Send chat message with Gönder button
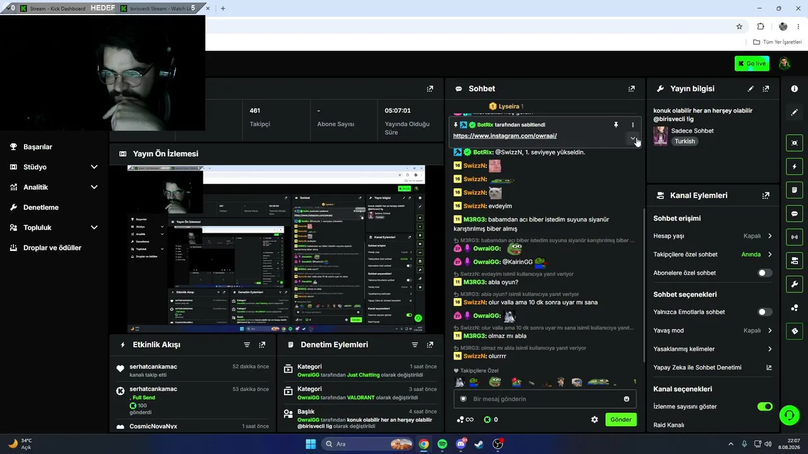Viewport: 808px width, 454px height. point(621,419)
